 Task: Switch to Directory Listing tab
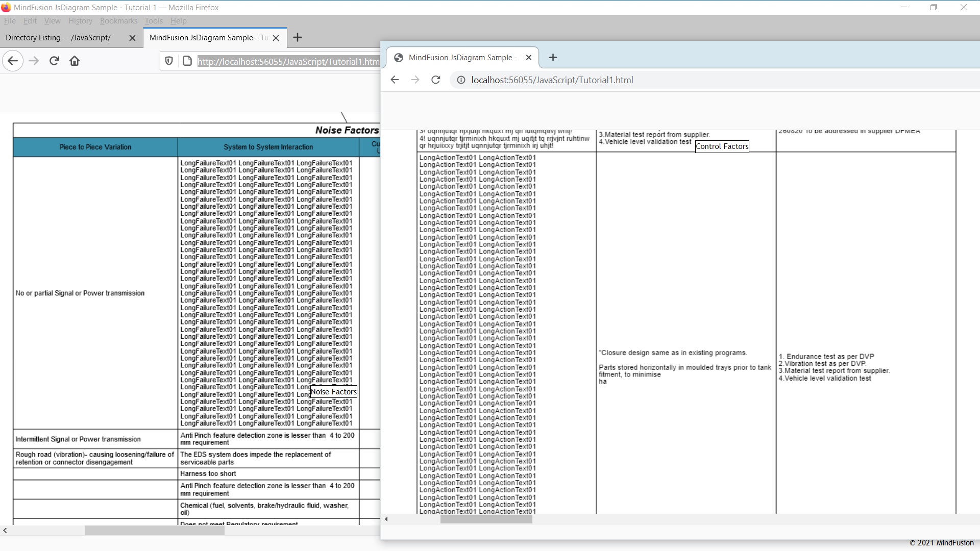point(58,38)
